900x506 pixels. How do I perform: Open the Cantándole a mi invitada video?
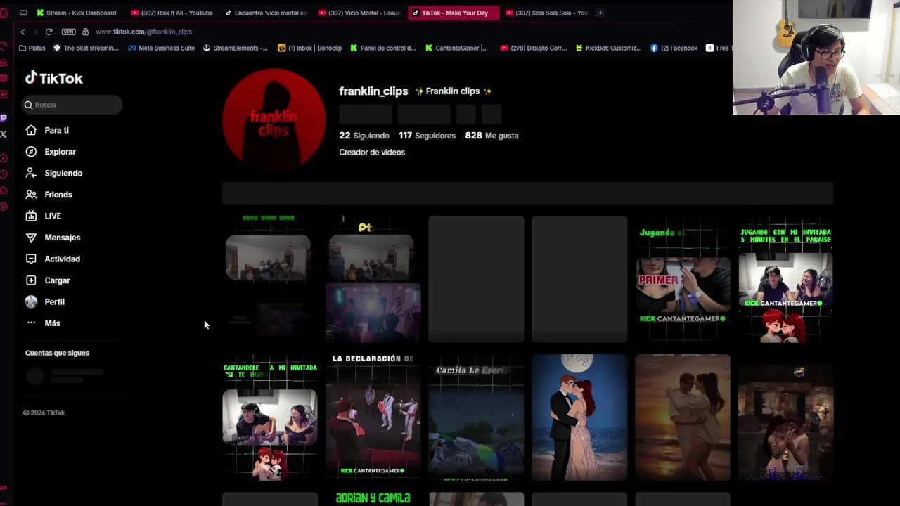270,417
